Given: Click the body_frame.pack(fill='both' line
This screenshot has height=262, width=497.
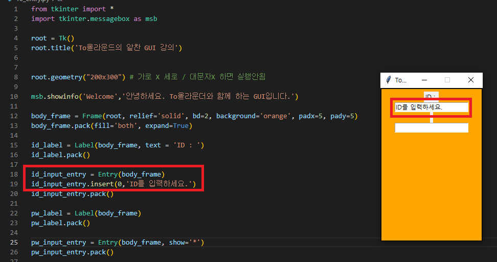Looking at the screenshot, I should 111,126.
